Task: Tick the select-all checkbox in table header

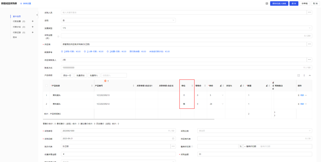Action: tap(46, 86)
